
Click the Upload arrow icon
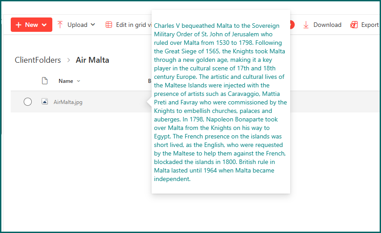point(60,25)
